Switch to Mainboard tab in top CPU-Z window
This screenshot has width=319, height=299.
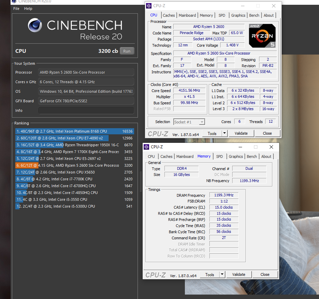point(187,15)
